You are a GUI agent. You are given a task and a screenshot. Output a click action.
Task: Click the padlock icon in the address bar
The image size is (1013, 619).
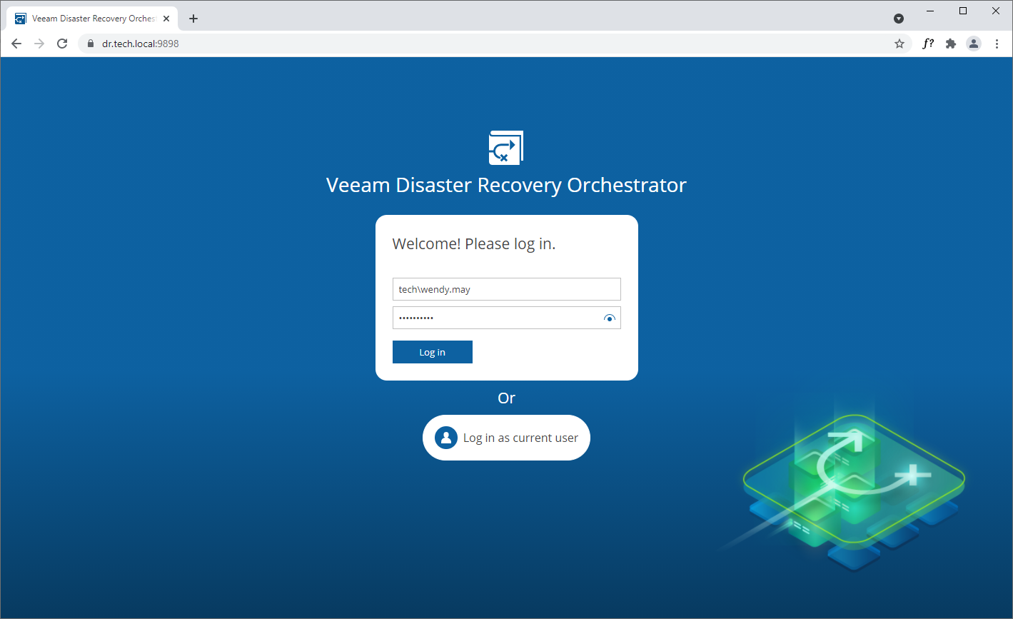90,43
